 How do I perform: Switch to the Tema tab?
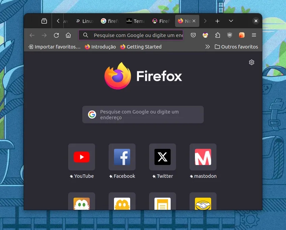tap(136, 21)
